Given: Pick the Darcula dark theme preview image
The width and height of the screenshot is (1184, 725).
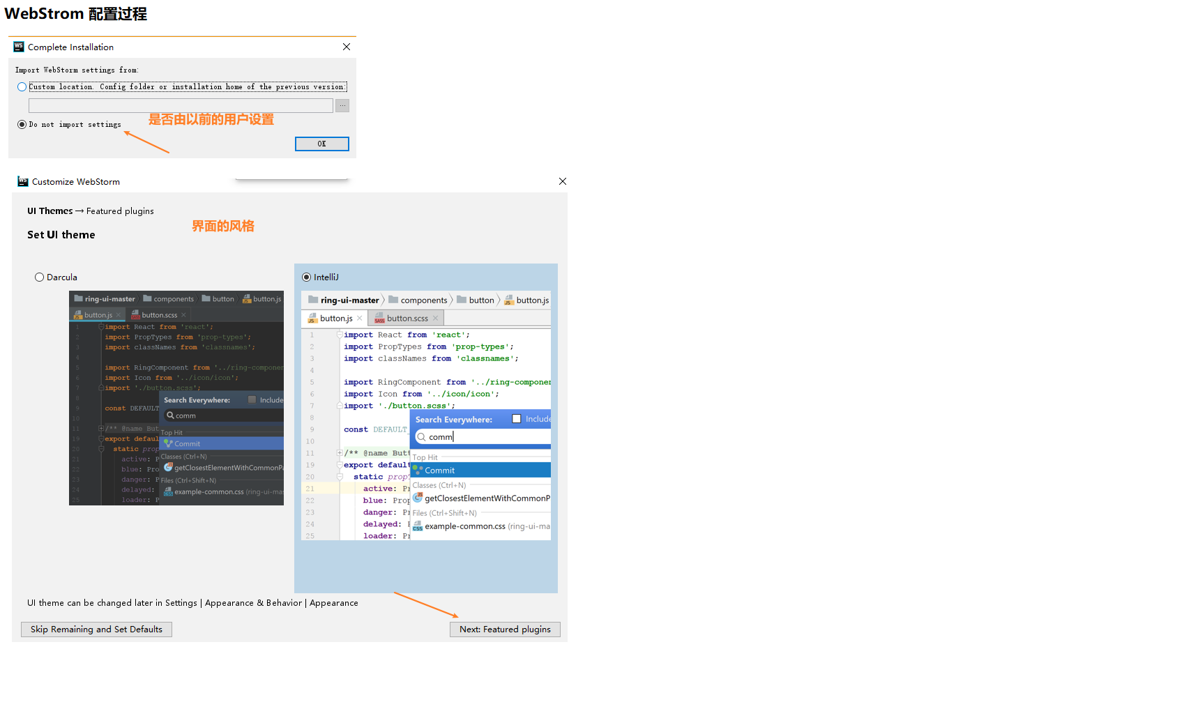Looking at the screenshot, I should point(176,398).
